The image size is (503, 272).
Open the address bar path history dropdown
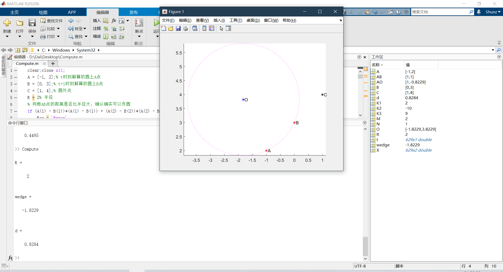click(x=493, y=50)
